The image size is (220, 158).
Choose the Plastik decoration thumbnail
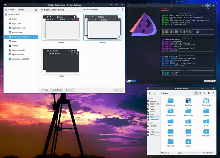(x=61, y=61)
